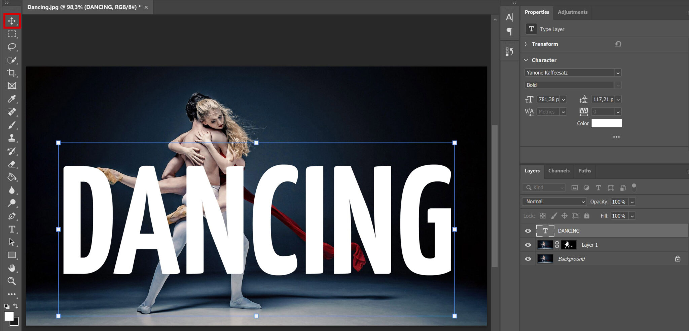689x331 pixels.
Task: Select the Type tool in the toolbar
Action: (12, 230)
